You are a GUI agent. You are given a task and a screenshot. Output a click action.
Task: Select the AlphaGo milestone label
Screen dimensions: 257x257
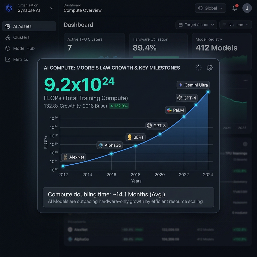(x=110, y=145)
